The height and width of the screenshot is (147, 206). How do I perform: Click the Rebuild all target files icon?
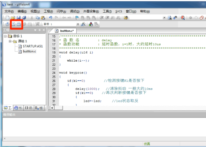tap(19, 24)
